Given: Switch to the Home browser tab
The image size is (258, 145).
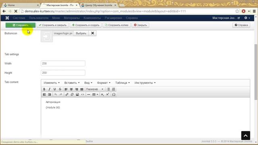Looking at the screenshot, I should 21,5.
